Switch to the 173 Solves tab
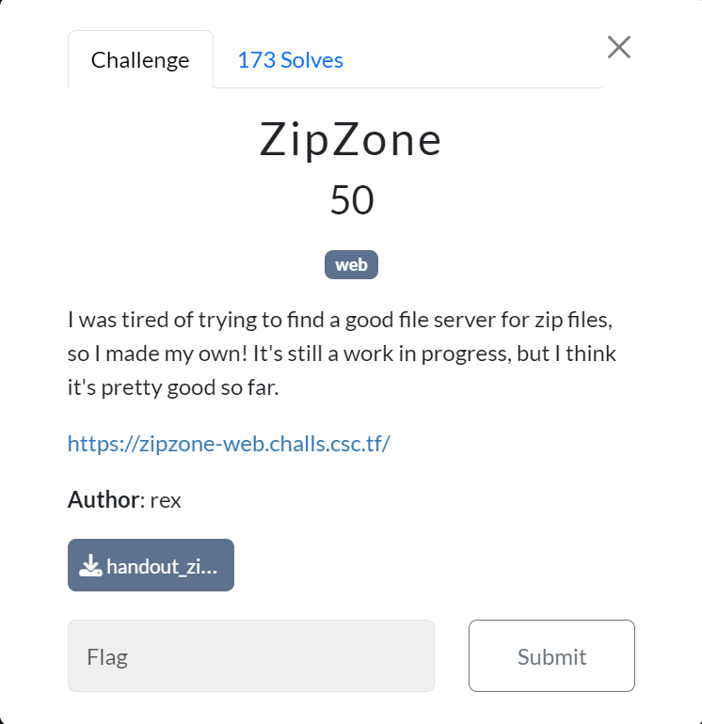The width and height of the screenshot is (702, 724). [x=290, y=60]
